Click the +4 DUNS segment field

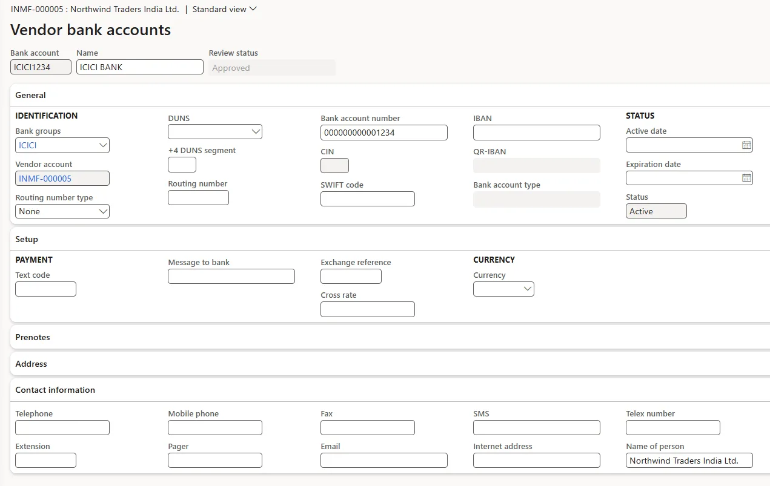pos(182,165)
